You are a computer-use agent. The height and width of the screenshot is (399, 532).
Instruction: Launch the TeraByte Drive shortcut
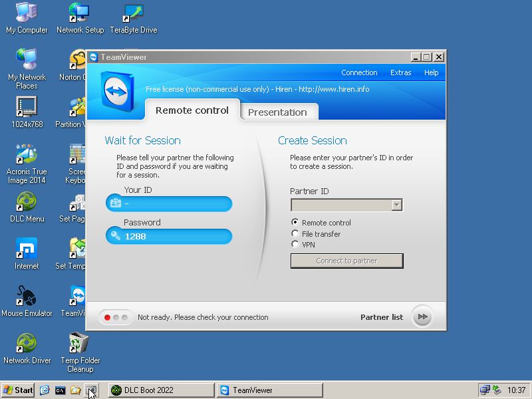[x=134, y=18]
